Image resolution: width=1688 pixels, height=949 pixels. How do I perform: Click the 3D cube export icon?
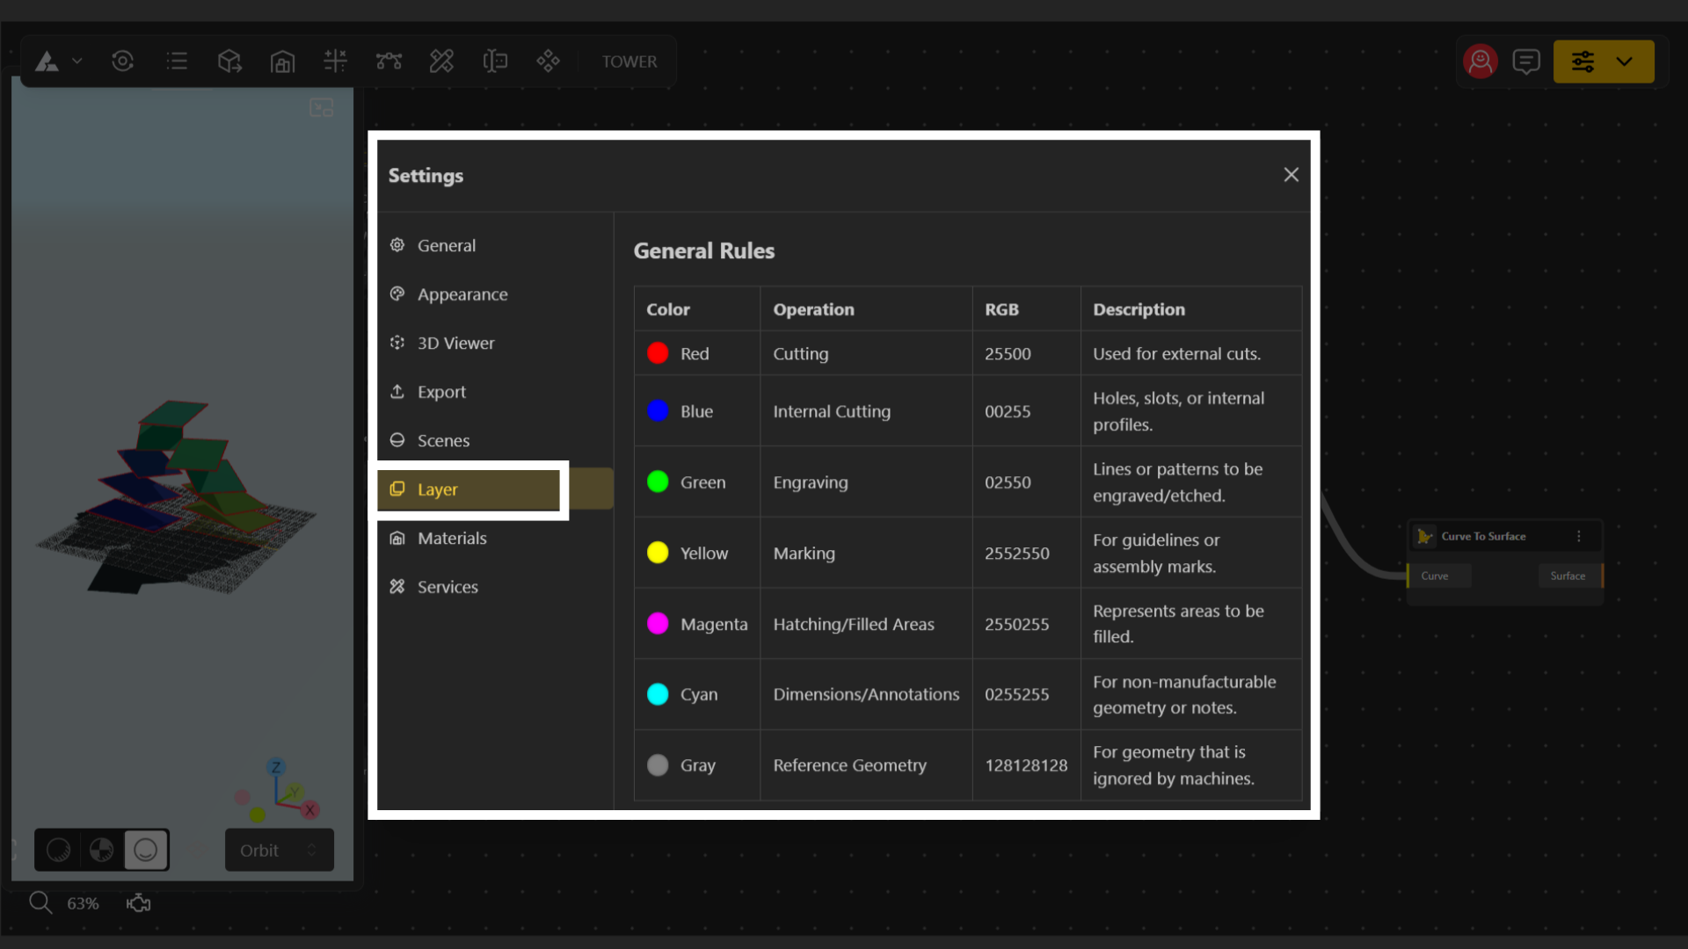click(229, 62)
